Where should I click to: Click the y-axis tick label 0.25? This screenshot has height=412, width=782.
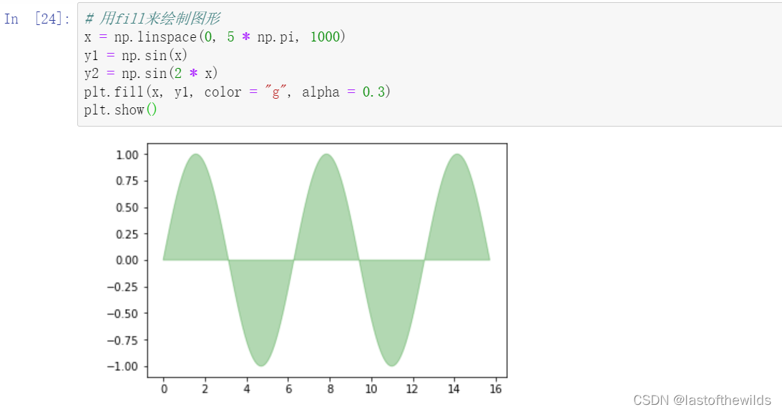pos(127,234)
